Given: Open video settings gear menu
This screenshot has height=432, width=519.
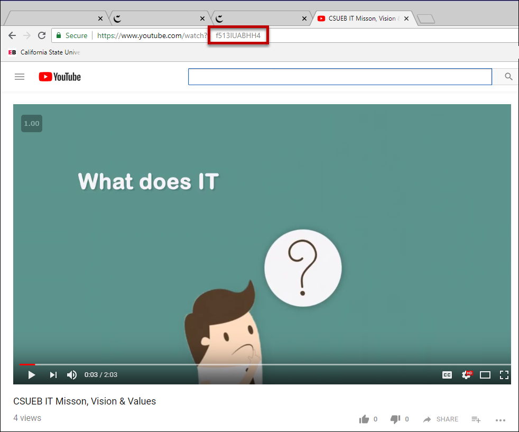Looking at the screenshot, I should point(467,375).
